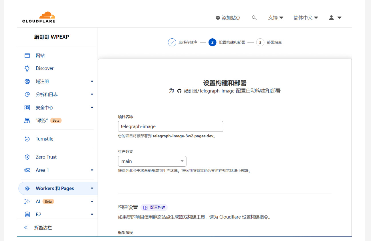Expand the 分析和日志 sidebar section
The width and height of the screenshot is (371, 241).
[x=92, y=94]
